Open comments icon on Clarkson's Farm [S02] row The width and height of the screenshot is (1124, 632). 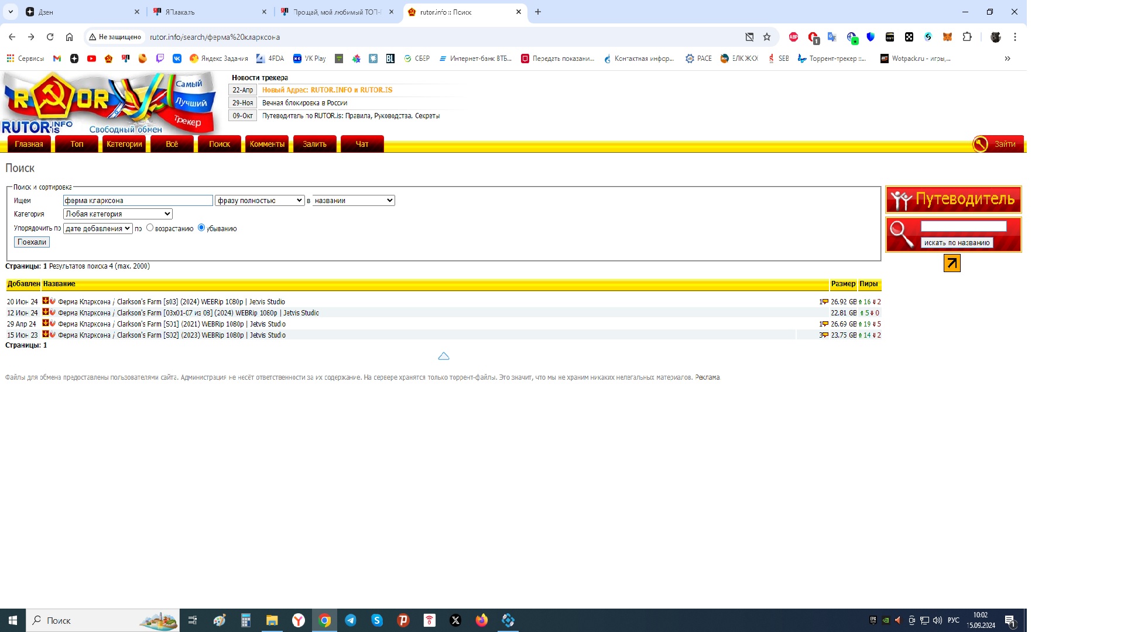coord(824,335)
